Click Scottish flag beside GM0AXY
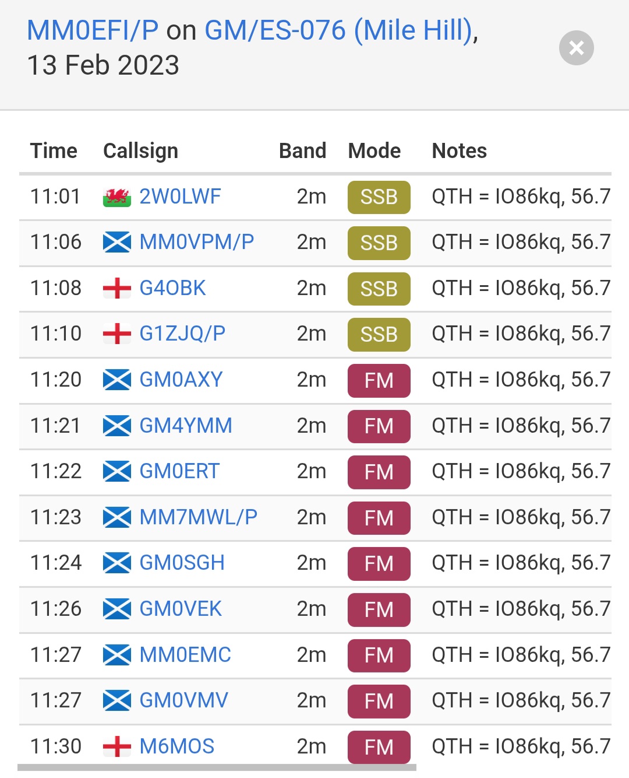Screen dimensions: 629x778 (117, 380)
